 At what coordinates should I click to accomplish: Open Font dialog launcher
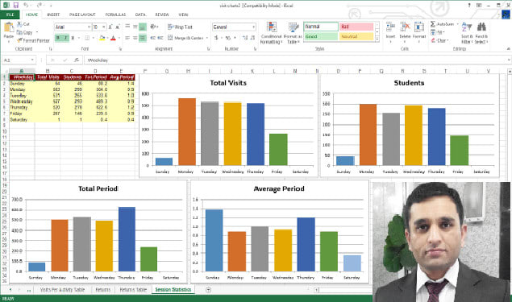120,48
